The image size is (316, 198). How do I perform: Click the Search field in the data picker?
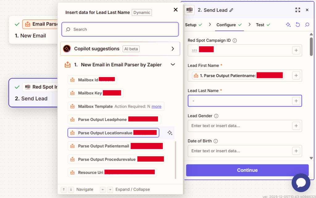120,29
